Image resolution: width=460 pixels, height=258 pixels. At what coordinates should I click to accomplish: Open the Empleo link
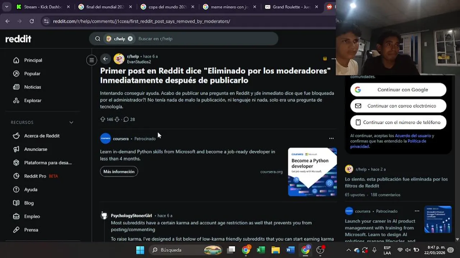point(32,216)
